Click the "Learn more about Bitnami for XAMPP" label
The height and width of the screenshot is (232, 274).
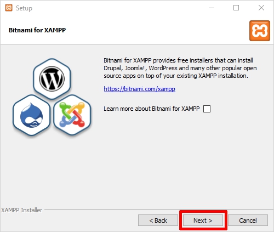152,109
